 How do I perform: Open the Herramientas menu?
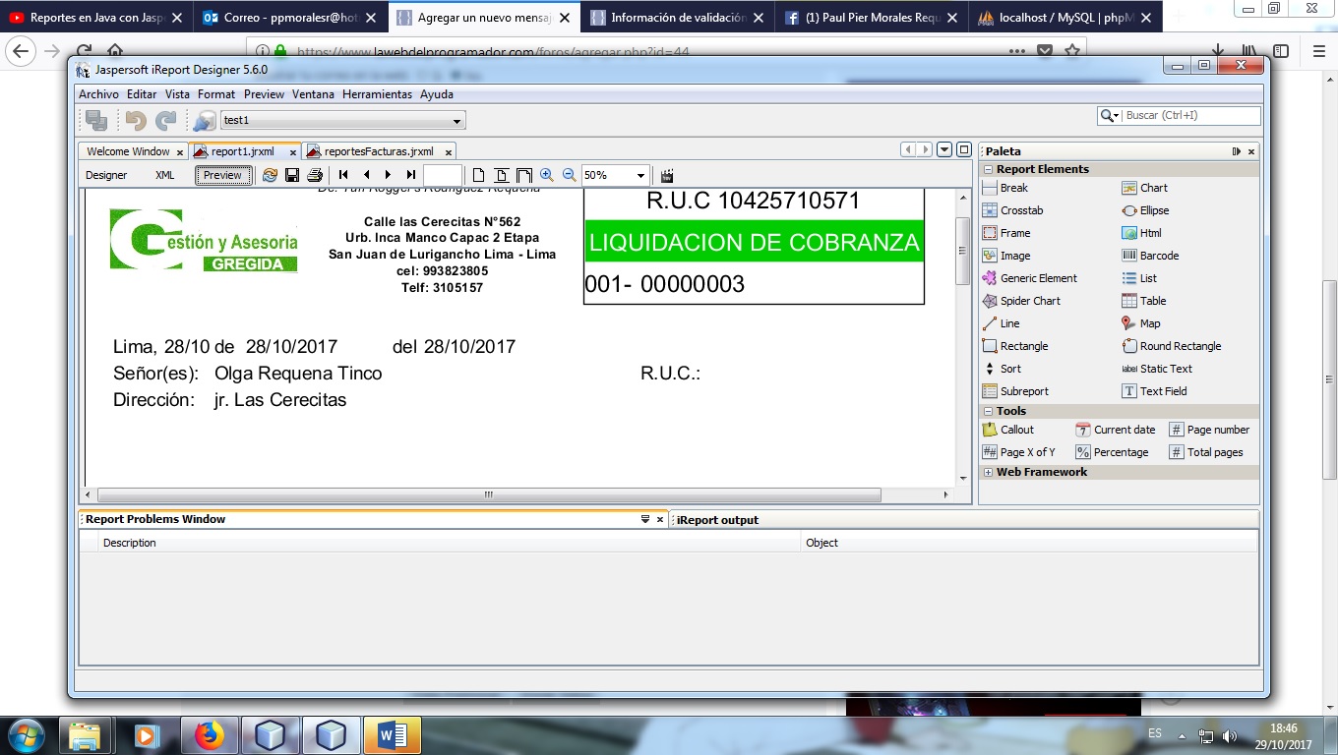377,94
